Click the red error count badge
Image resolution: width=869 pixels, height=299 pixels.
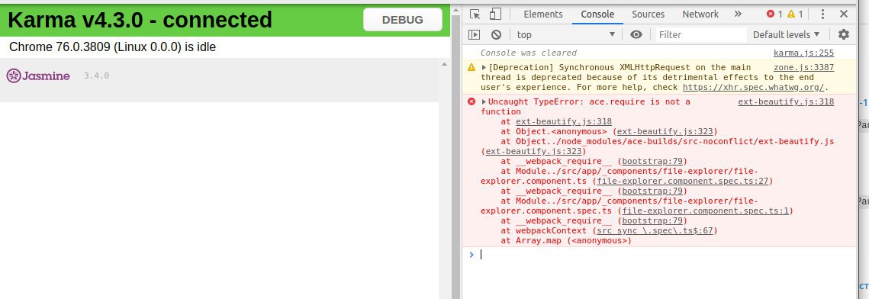774,14
